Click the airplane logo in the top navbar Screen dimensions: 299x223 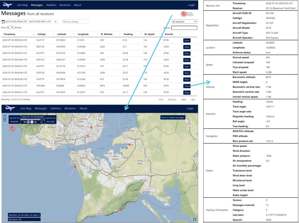(7, 5)
